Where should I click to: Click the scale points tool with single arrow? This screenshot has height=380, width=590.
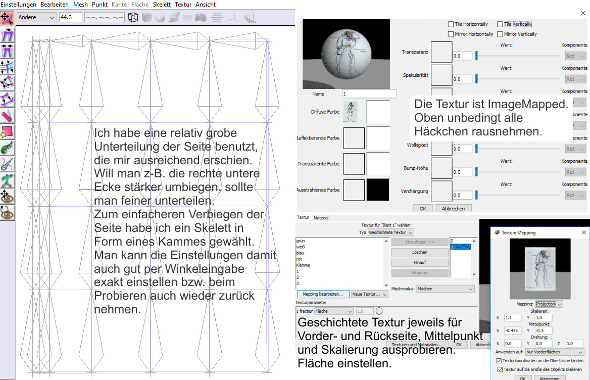7,34
